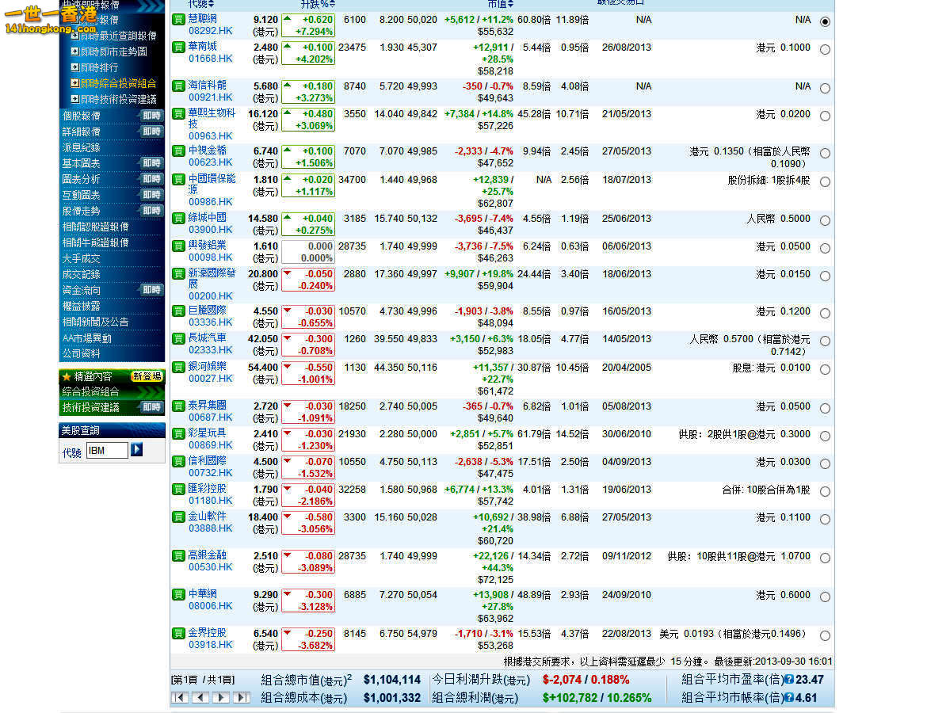Image resolution: width=927 pixels, height=713 pixels.
Task: Go to first page arrow button
Action: [180, 698]
